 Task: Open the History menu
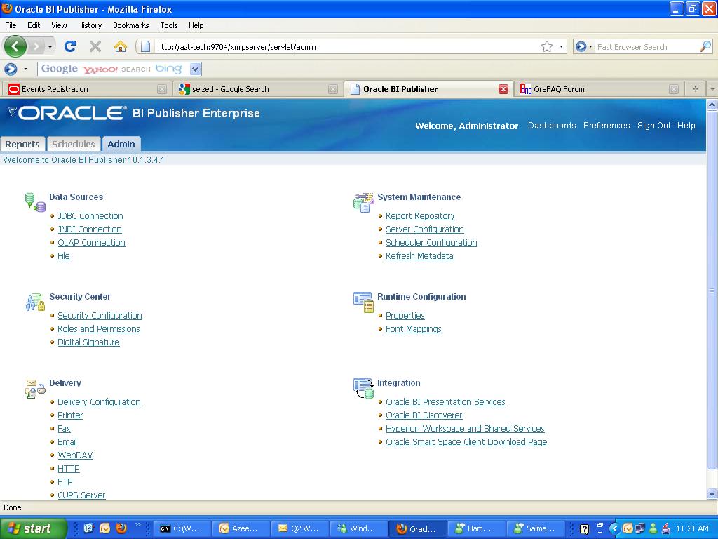pyautogui.click(x=90, y=25)
